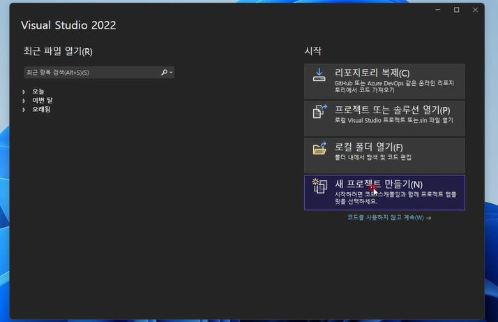The height and width of the screenshot is (322, 498).
Task: Select 새 프로젝트 만들기(N) heading
Action: 379,184
